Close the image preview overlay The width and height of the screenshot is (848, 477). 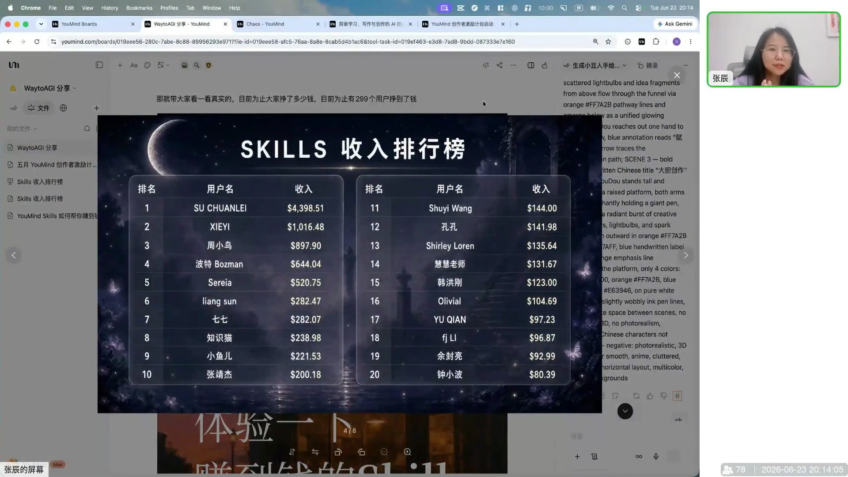tap(677, 75)
